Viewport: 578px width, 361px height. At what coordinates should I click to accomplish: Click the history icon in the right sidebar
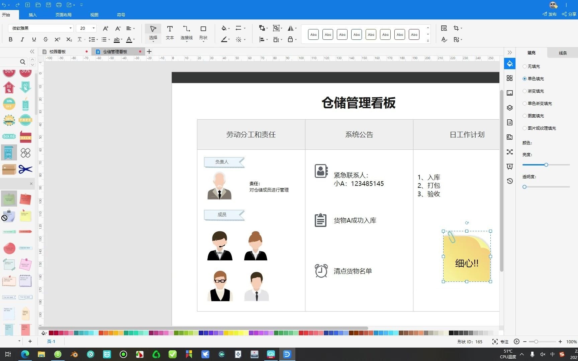[x=510, y=181]
